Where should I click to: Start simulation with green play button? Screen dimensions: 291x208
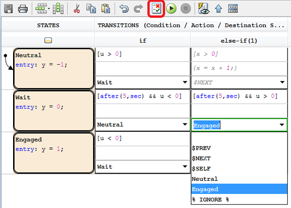point(171,8)
